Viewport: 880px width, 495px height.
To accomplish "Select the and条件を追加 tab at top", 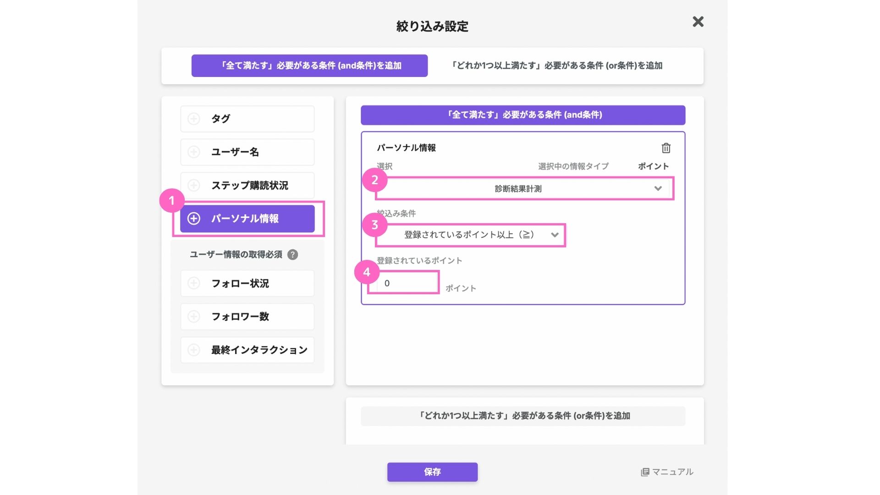I will (309, 66).
